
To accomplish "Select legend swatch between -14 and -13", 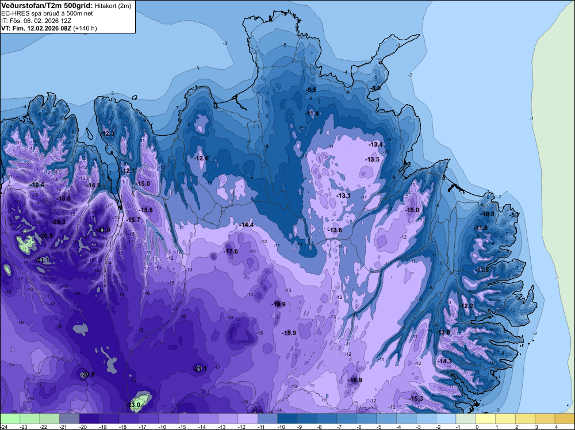I will point(208,419).
